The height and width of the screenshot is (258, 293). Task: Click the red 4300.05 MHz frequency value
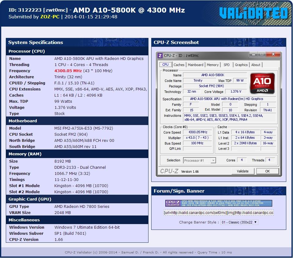pyautogui.click(x=68, y=71)
